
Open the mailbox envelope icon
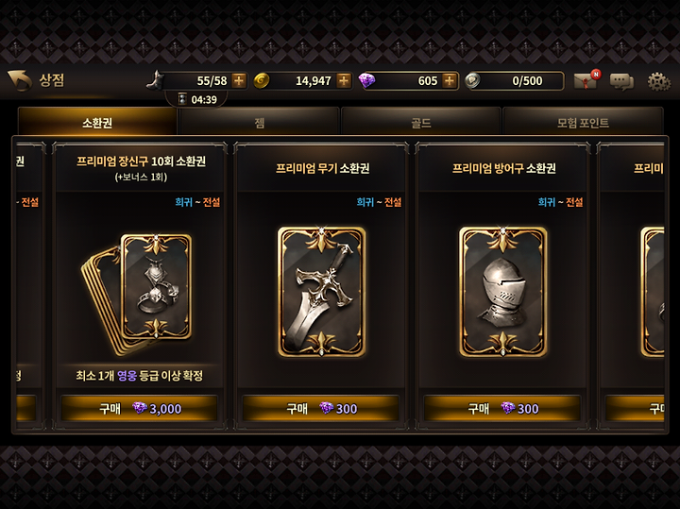point(586,79)
